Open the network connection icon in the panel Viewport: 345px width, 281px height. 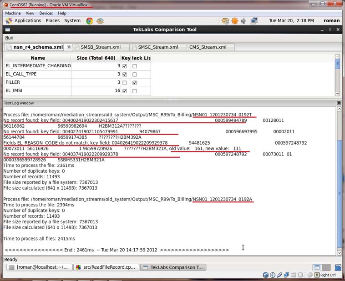pos(254,20)
